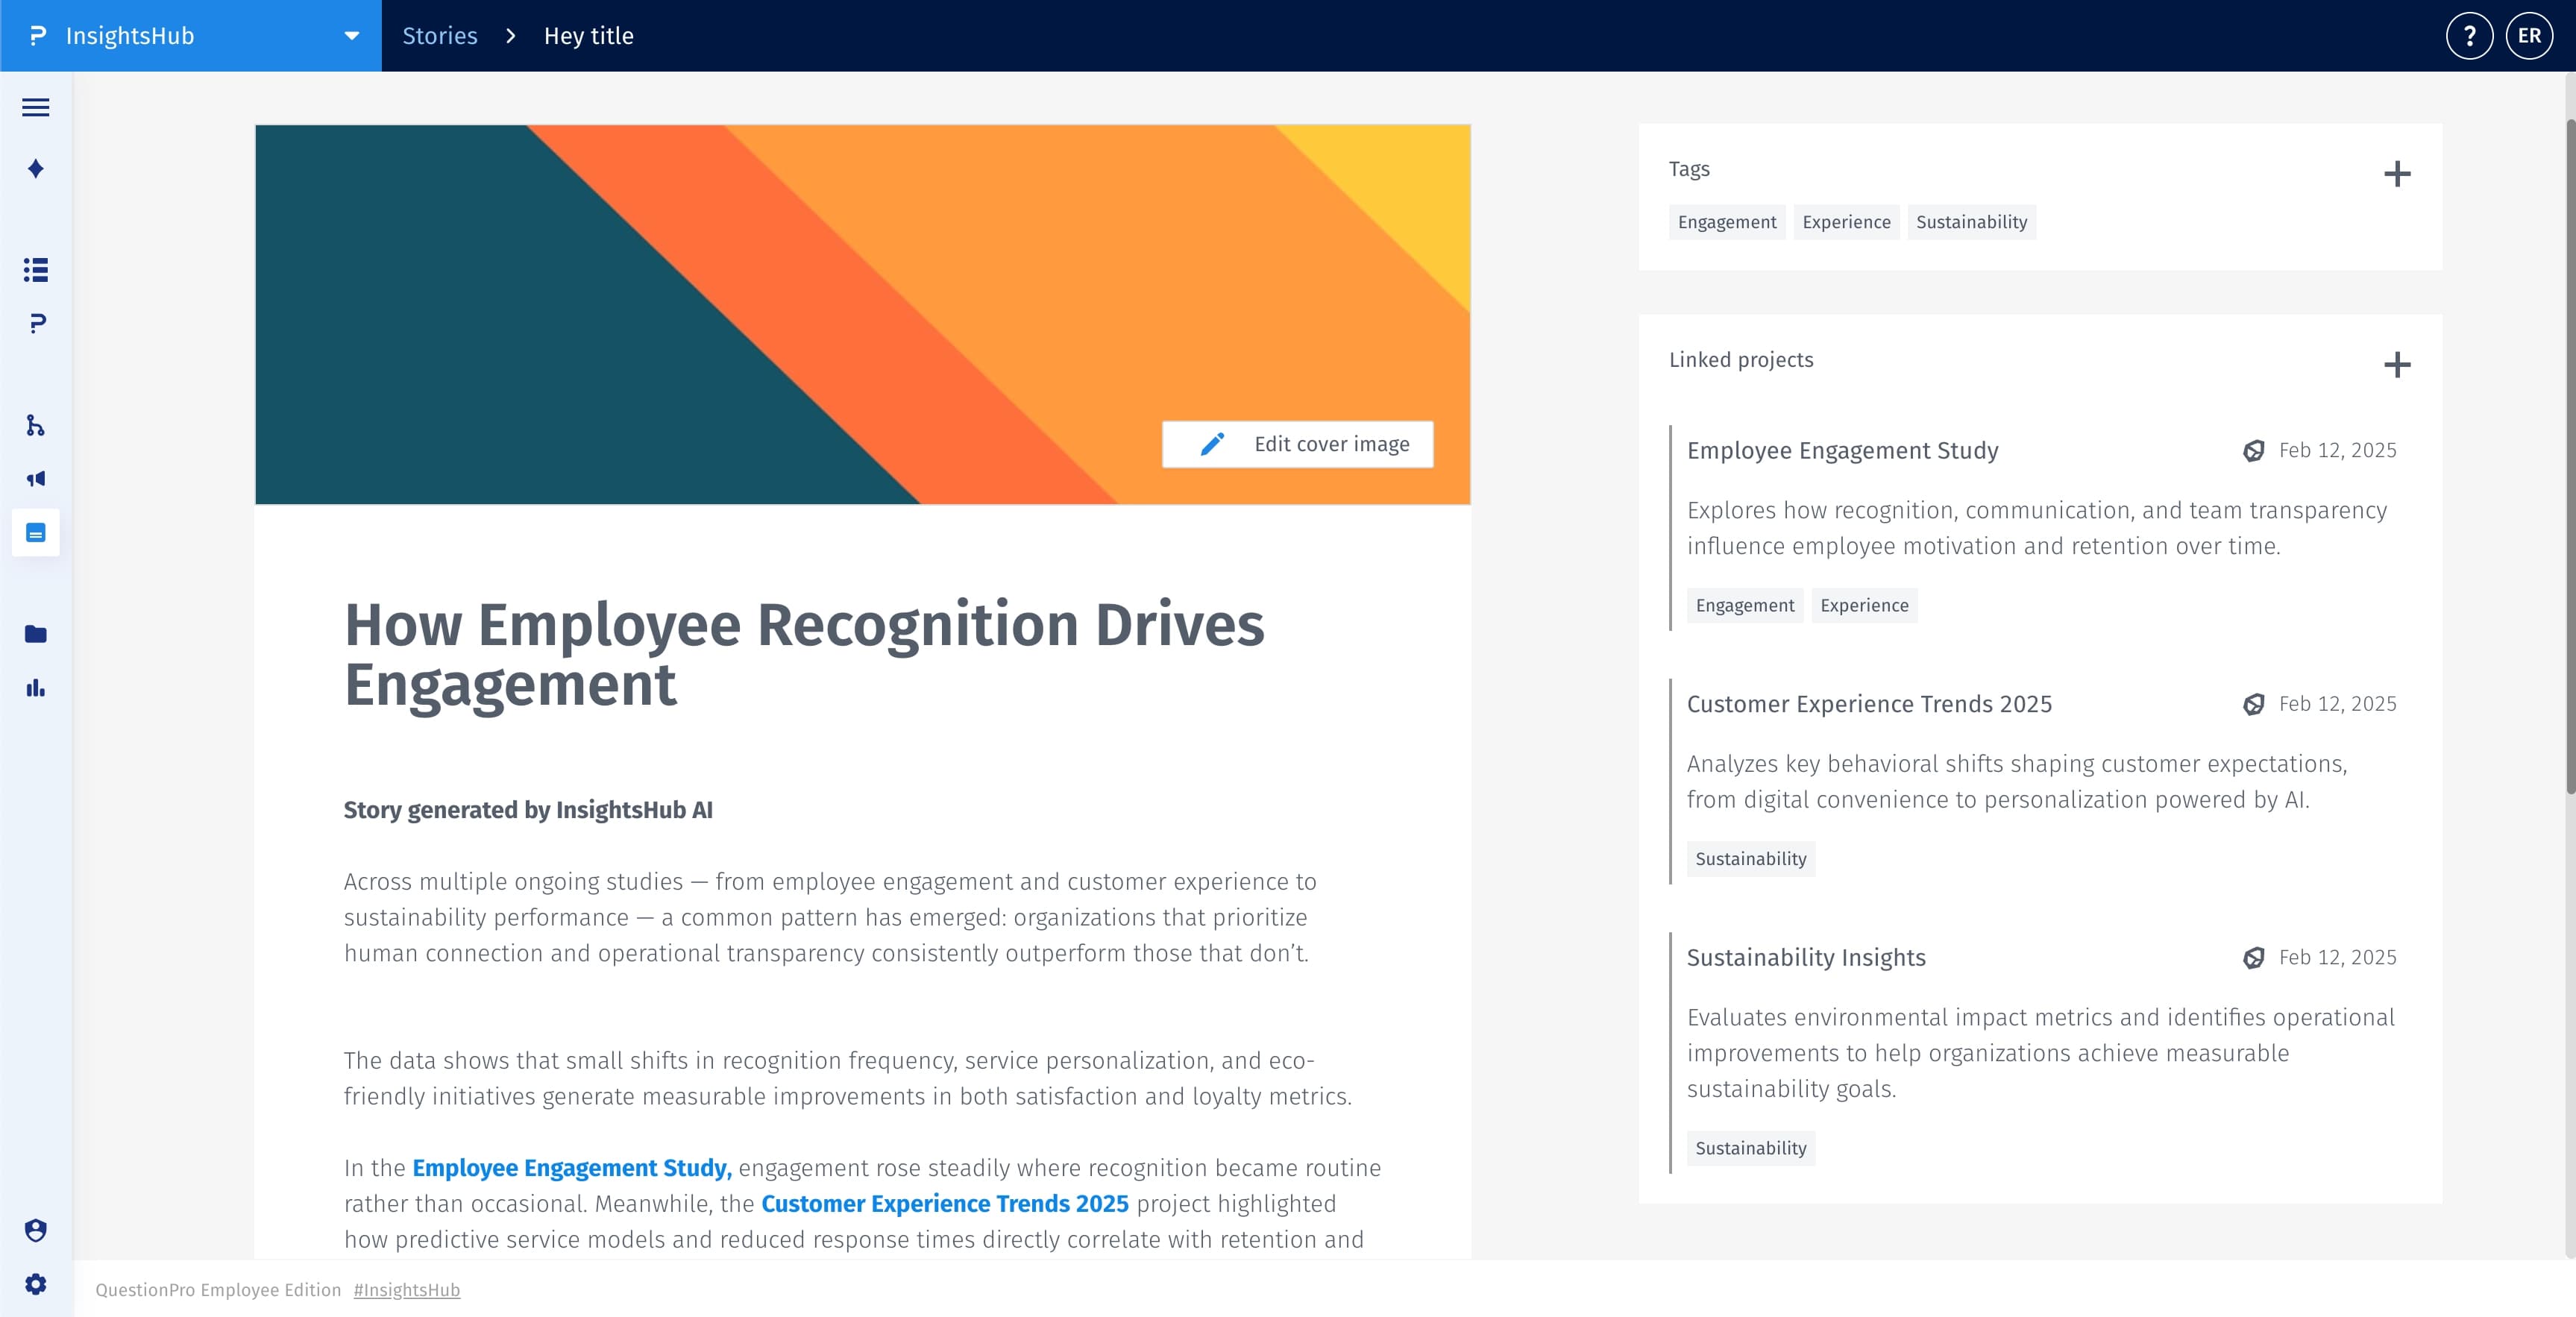
Task: Click the branch/workflow icon in sidebar
Action: pos(36,426)
